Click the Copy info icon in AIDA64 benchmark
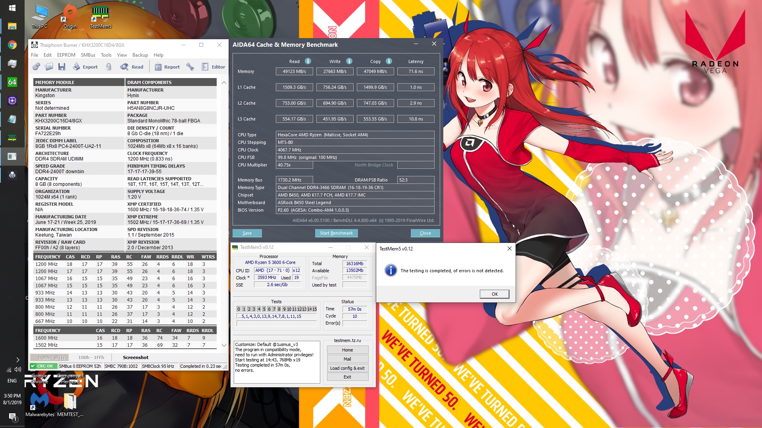 (x=389, y=61)
